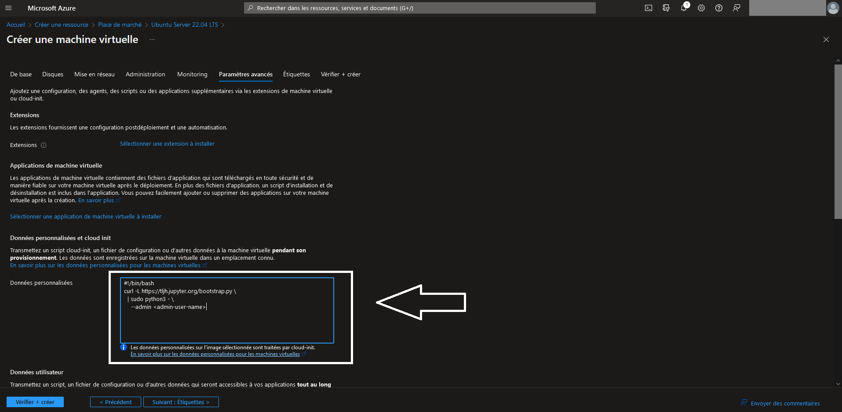Screen dimensions: 842x412
Task: Click the Précédent button
Action: click(116, 402)
